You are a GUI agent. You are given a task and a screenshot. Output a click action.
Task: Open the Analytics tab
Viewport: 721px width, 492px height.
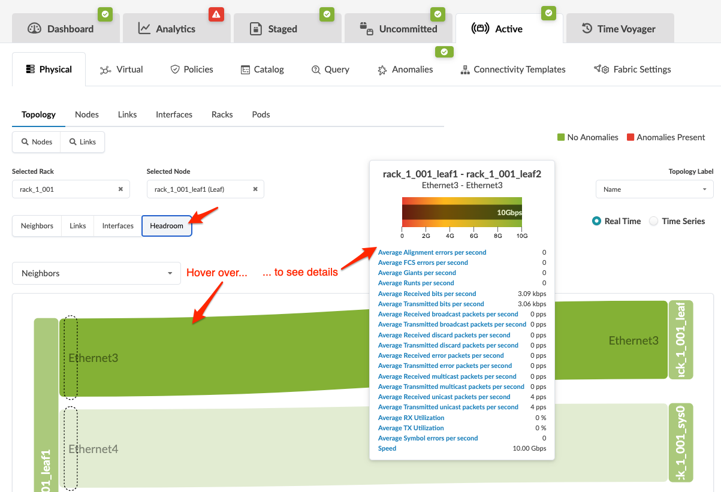pyautogui.click(x=176, y=28)
